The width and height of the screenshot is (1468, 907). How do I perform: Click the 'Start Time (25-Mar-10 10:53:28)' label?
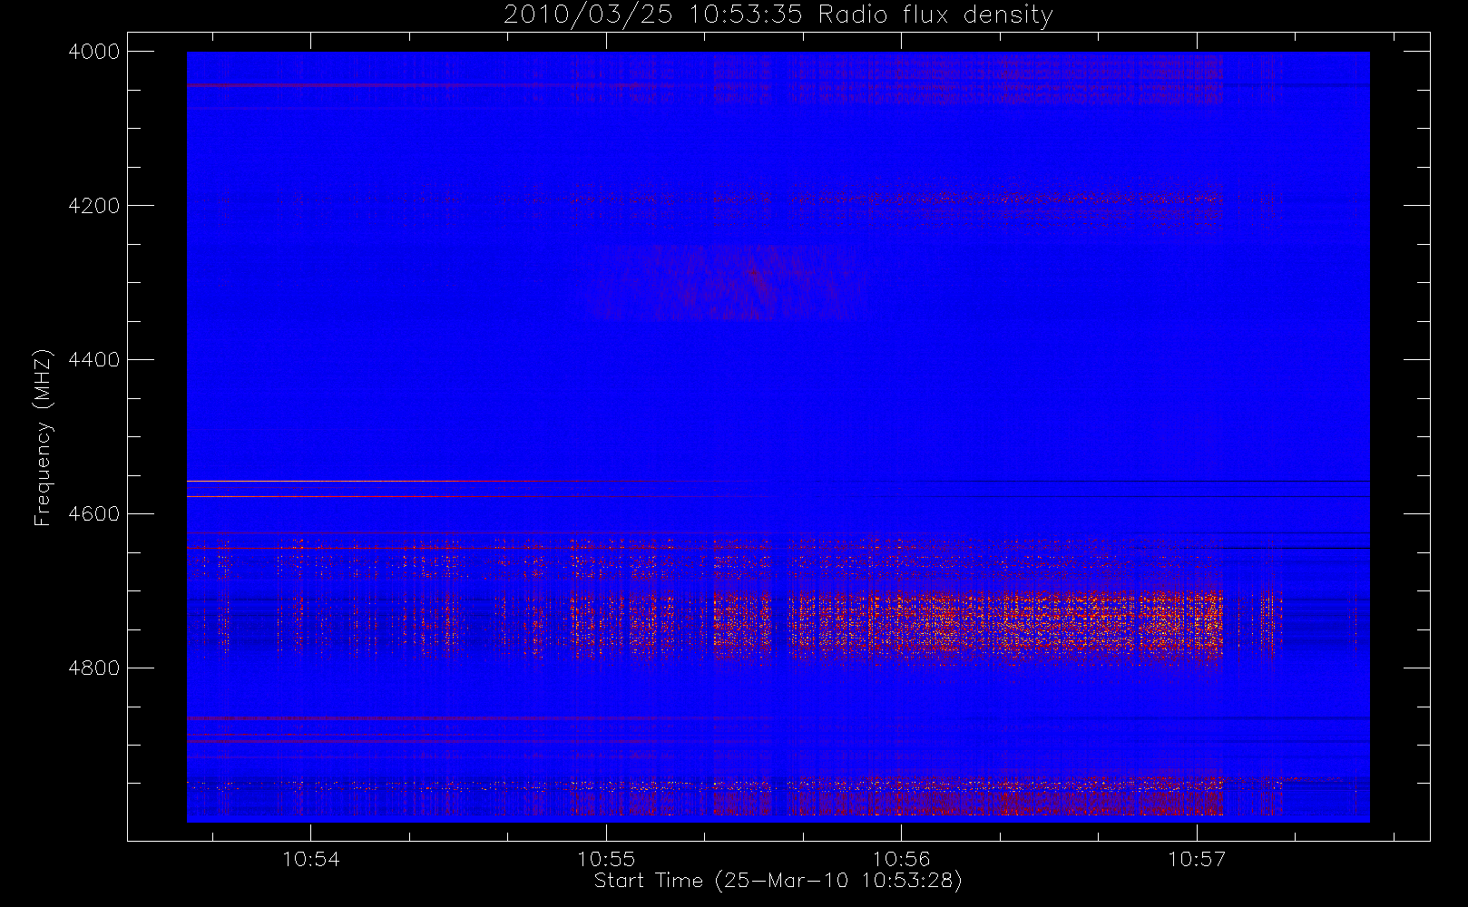(x=778, y=881)
